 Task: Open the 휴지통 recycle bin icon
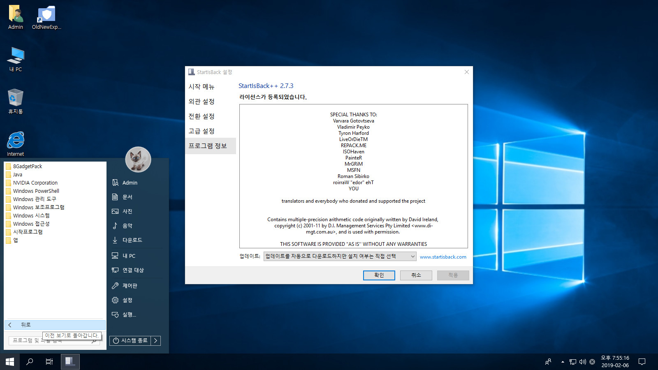[16, 102]
